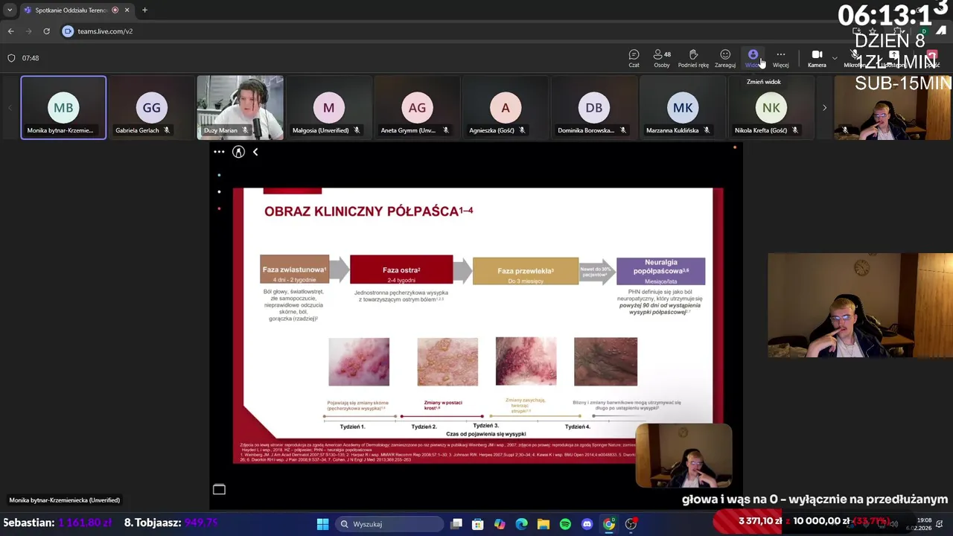
Task: Go forward in the browser
Action: click(x=28, y=31)
